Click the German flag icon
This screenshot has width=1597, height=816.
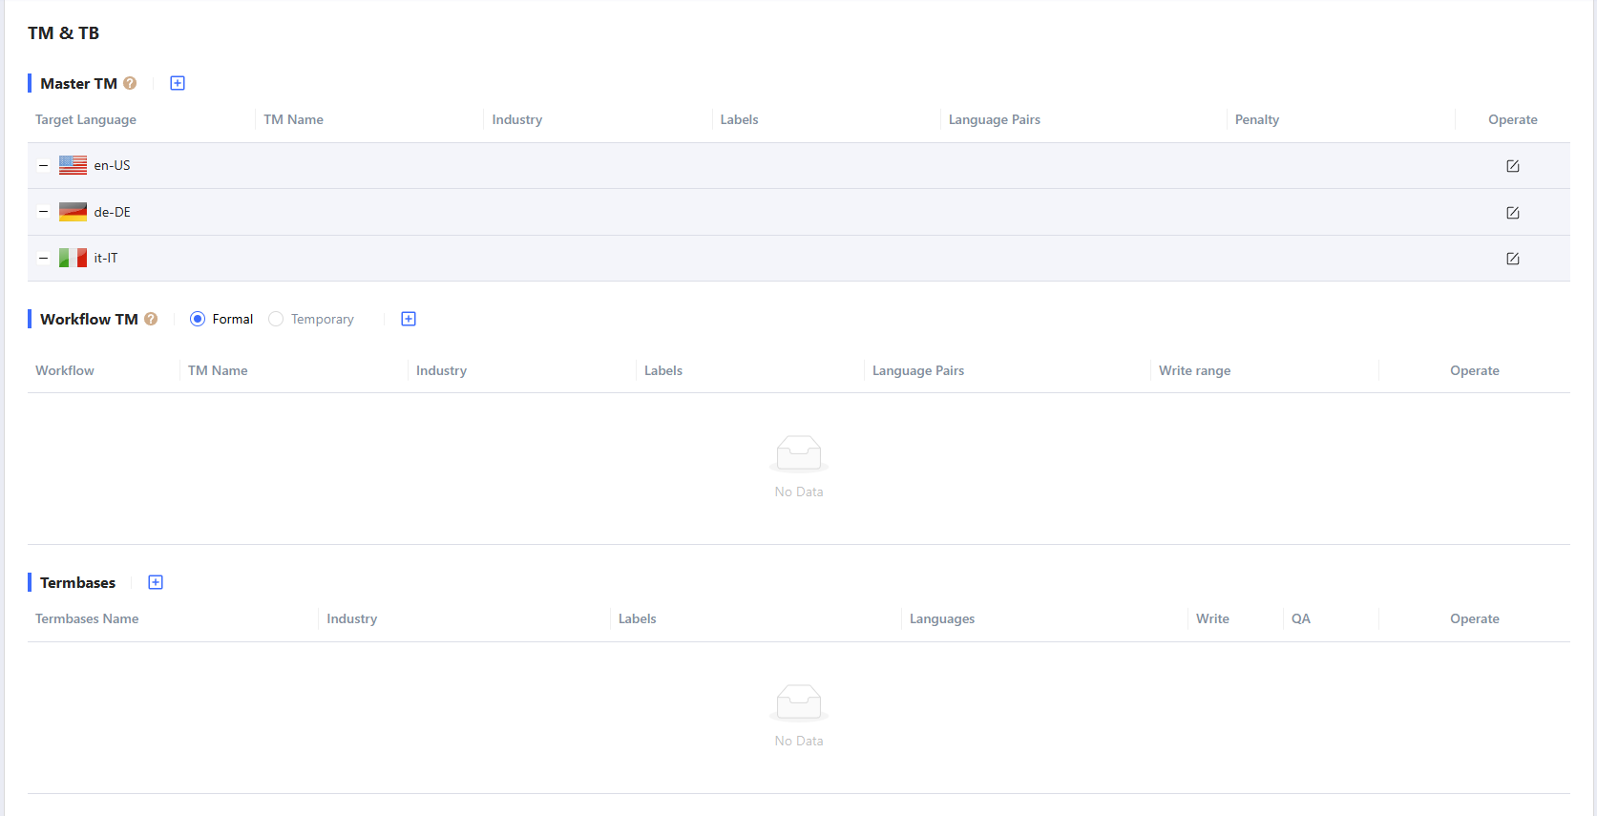(73, 212)
